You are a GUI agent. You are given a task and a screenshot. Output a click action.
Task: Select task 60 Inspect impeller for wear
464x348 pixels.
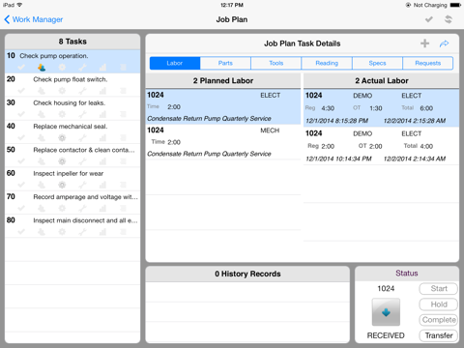(x=72, y=179)
